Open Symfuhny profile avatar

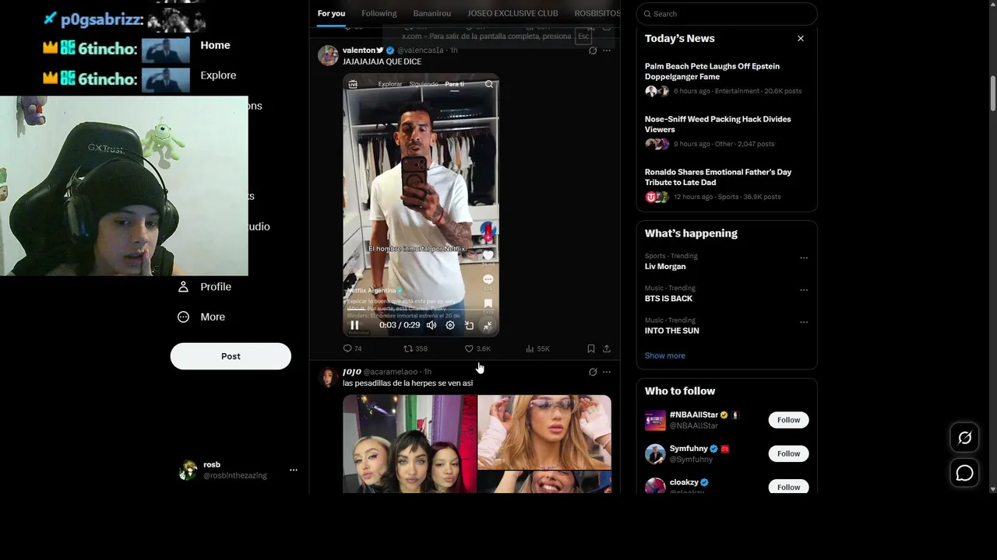pyautogui.click(x=655, y=453)
